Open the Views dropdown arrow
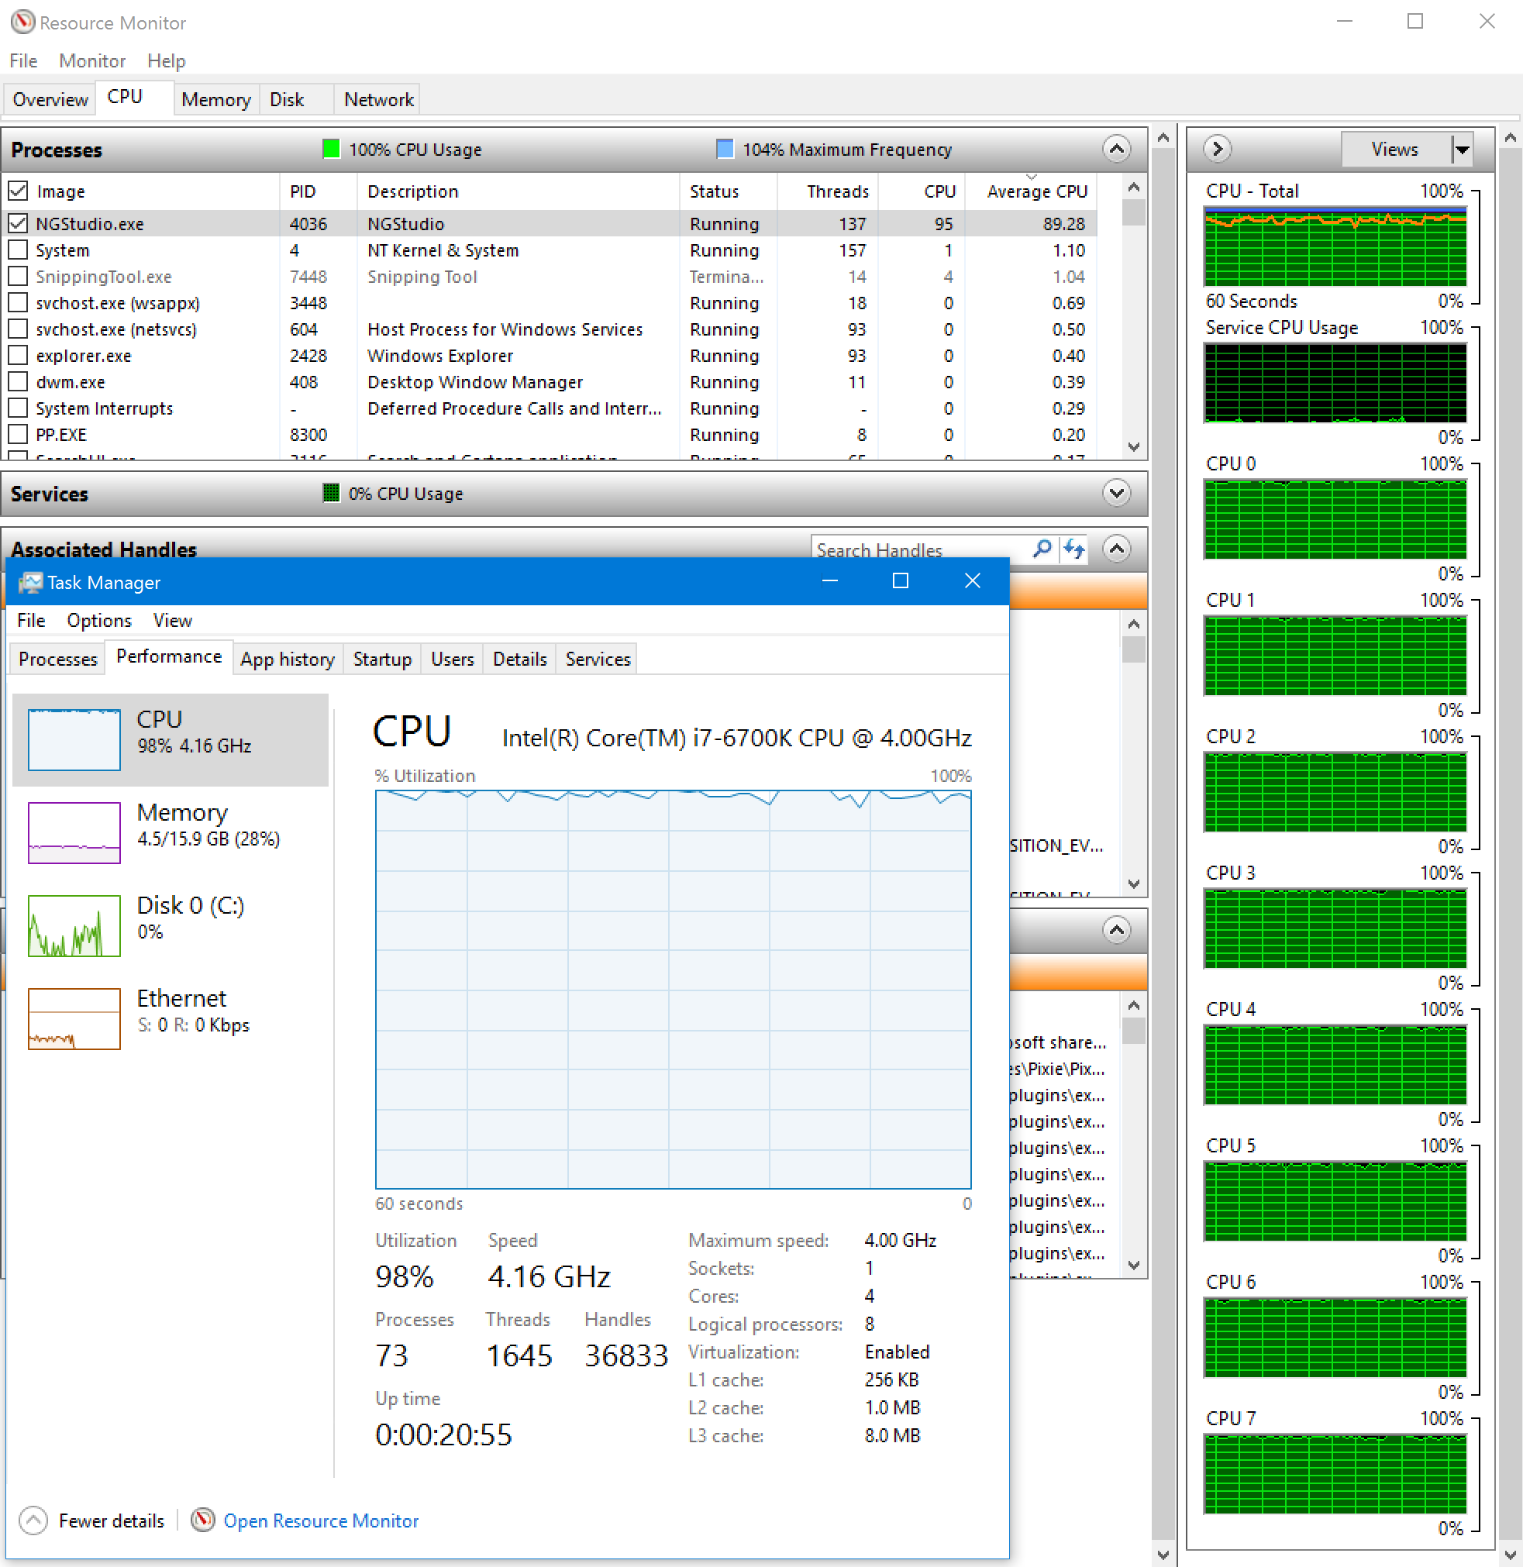Screen dimensions: 1523x1567 point(1463,150)
